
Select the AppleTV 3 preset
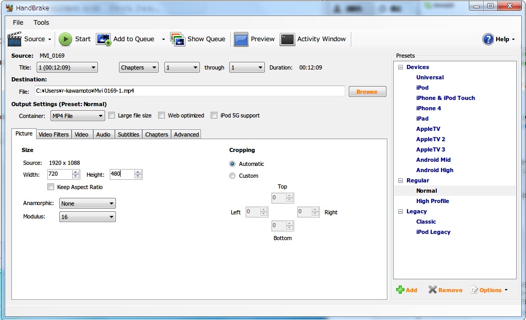point(430,149)
